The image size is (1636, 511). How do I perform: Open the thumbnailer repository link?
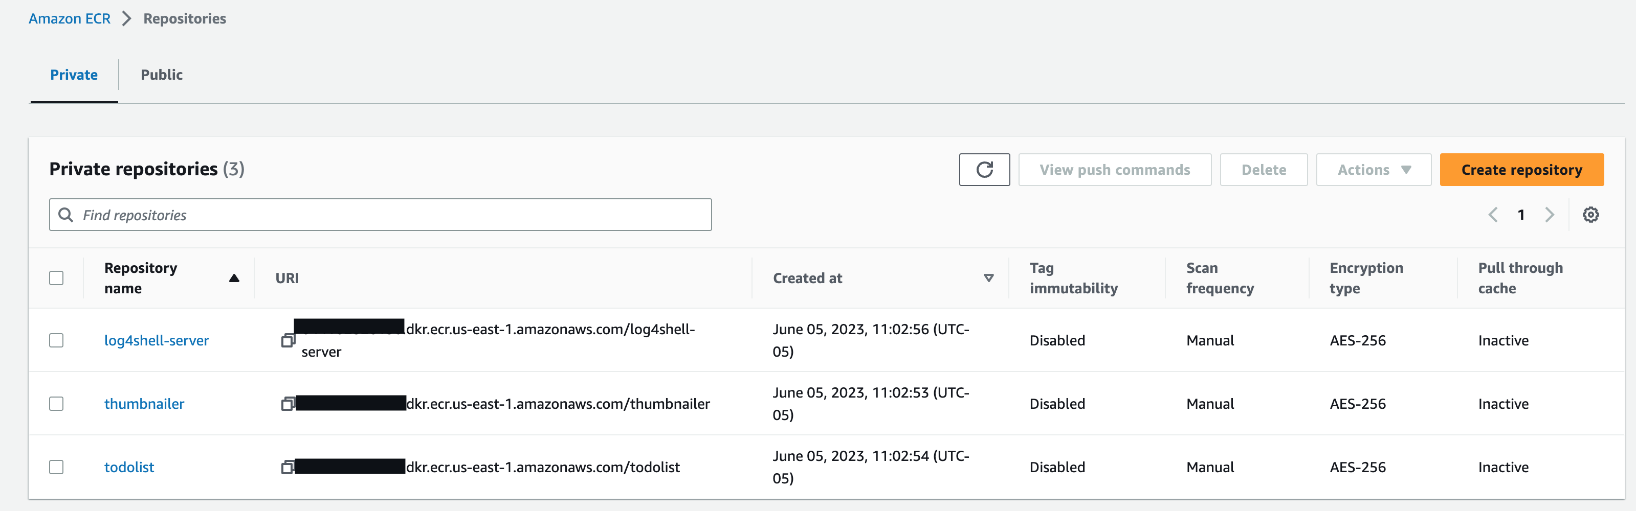144,404
